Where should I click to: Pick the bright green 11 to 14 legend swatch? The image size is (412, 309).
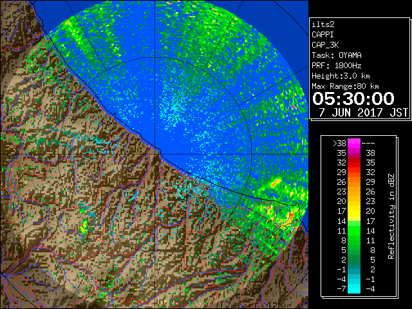[x=354, y=230]
